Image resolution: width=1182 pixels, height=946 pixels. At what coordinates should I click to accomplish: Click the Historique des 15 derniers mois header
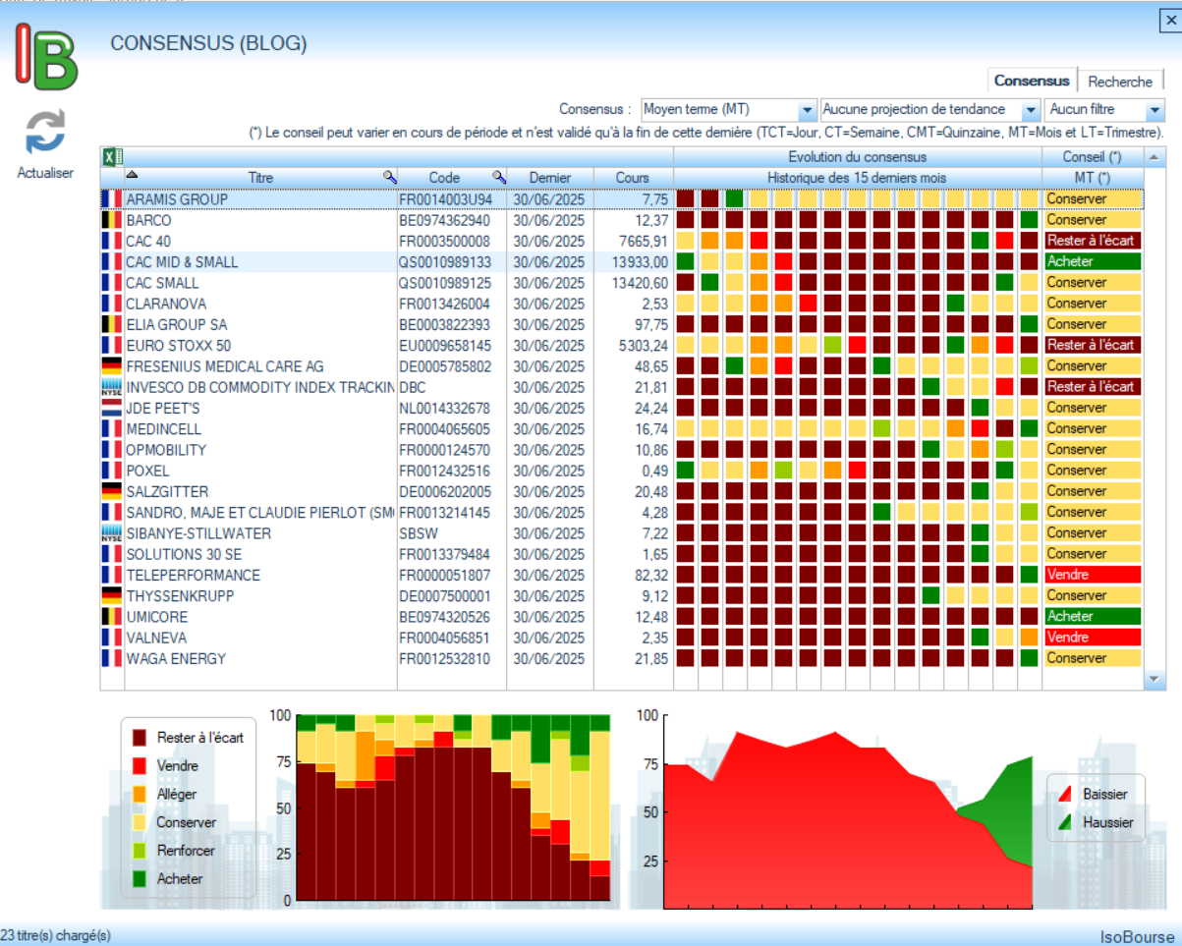(x=858, y=178)
